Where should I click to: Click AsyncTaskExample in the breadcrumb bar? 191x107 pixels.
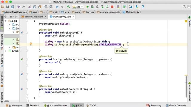(x=14, y=12)
